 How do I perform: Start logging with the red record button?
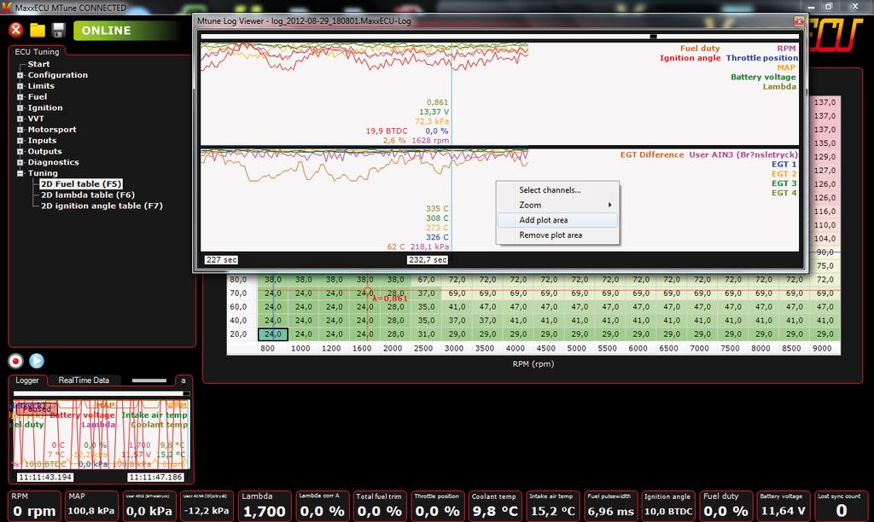coord(15,361)
